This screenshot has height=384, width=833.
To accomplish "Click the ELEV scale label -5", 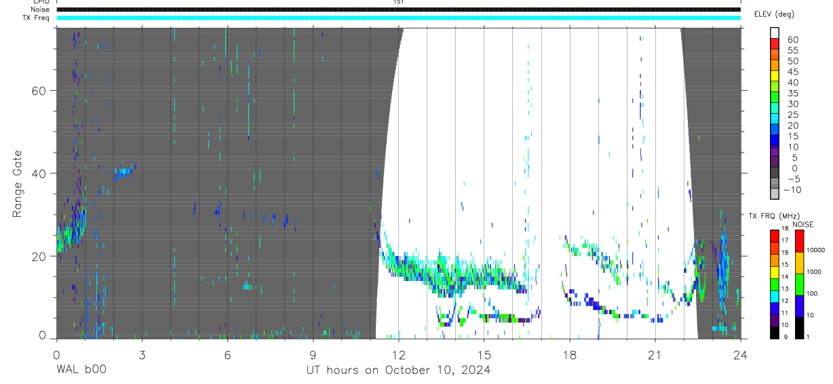I will (x=794, y=179).
